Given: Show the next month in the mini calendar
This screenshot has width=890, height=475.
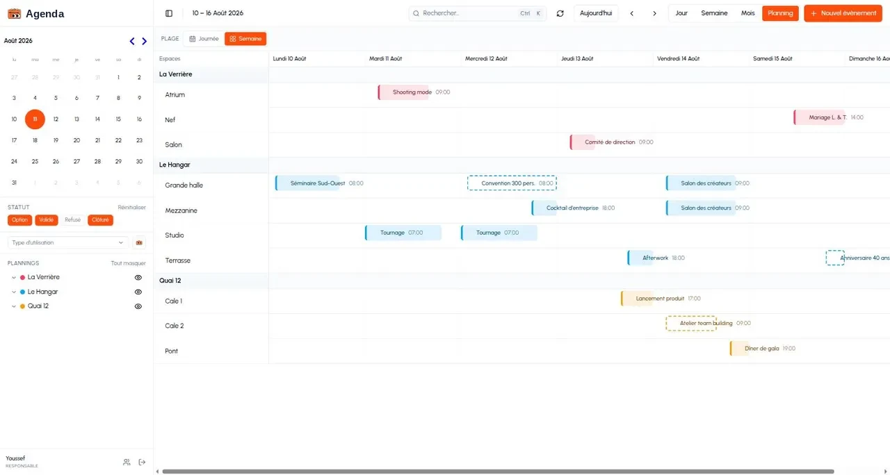Looking at the screenshot, I should click(x=144, y=41).
